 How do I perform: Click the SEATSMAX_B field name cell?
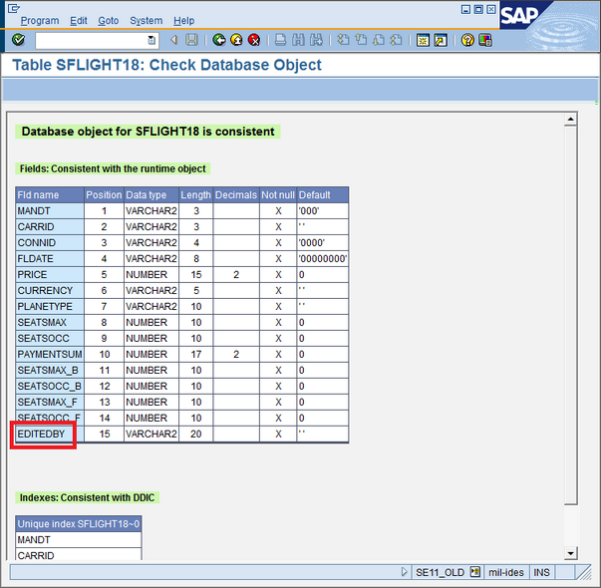pos(50,370)
